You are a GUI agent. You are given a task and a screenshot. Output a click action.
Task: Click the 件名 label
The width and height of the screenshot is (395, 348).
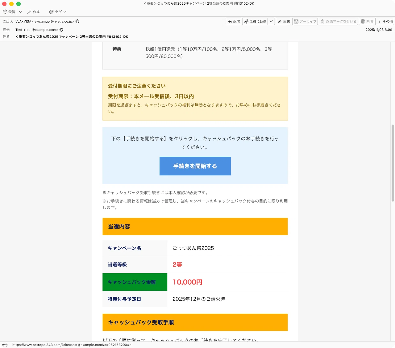[x=6, y=36]
